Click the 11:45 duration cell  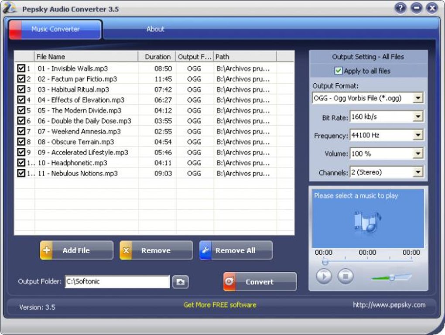click(x=163, y=79)
